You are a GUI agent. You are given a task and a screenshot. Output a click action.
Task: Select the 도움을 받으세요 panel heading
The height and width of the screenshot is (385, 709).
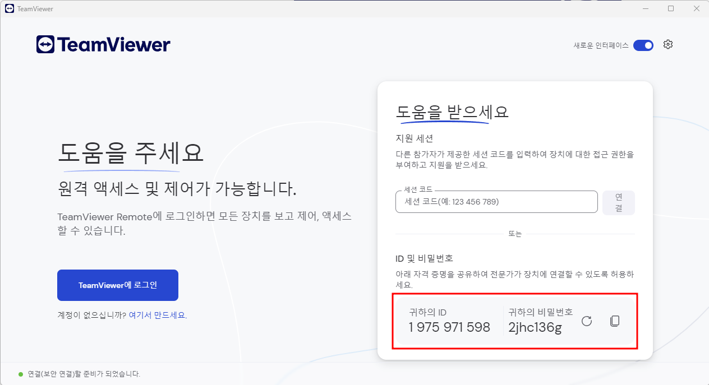(453, 110)
